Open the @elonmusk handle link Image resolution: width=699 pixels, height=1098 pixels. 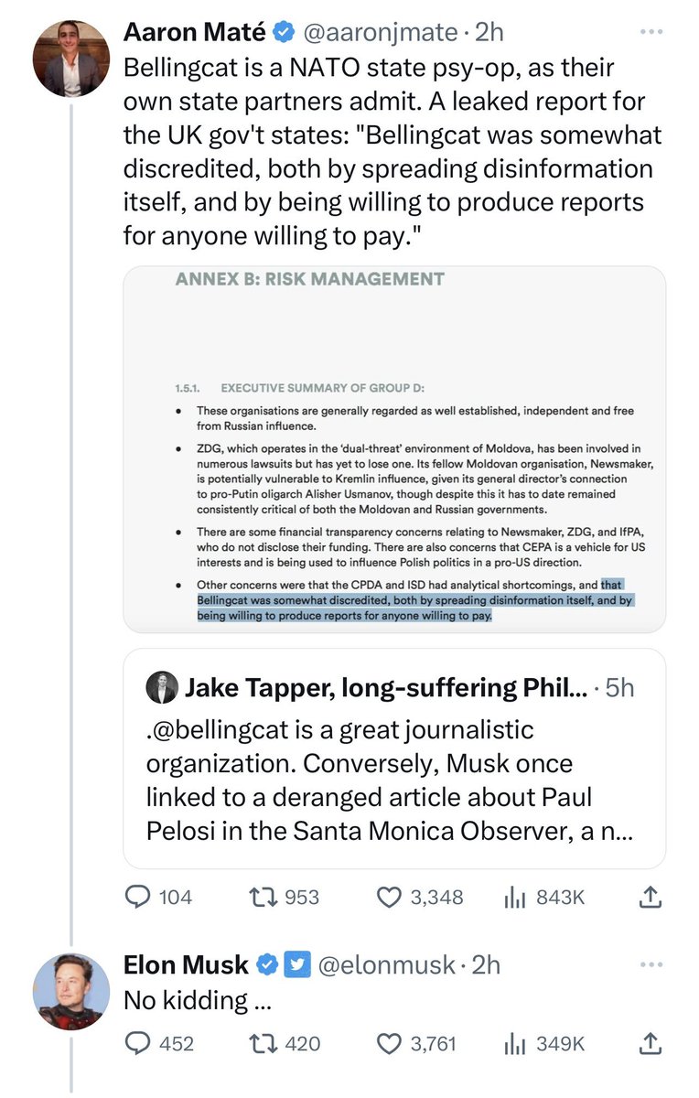click(x=388, y=964)
